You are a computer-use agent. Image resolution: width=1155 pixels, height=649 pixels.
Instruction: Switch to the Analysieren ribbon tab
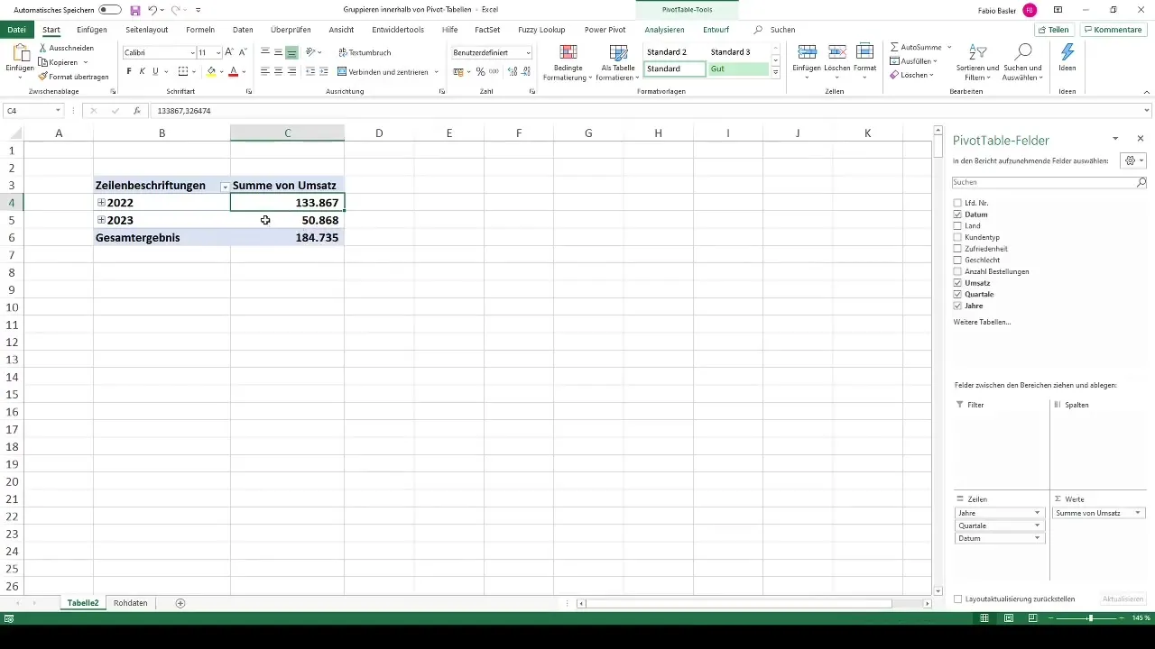664,30
